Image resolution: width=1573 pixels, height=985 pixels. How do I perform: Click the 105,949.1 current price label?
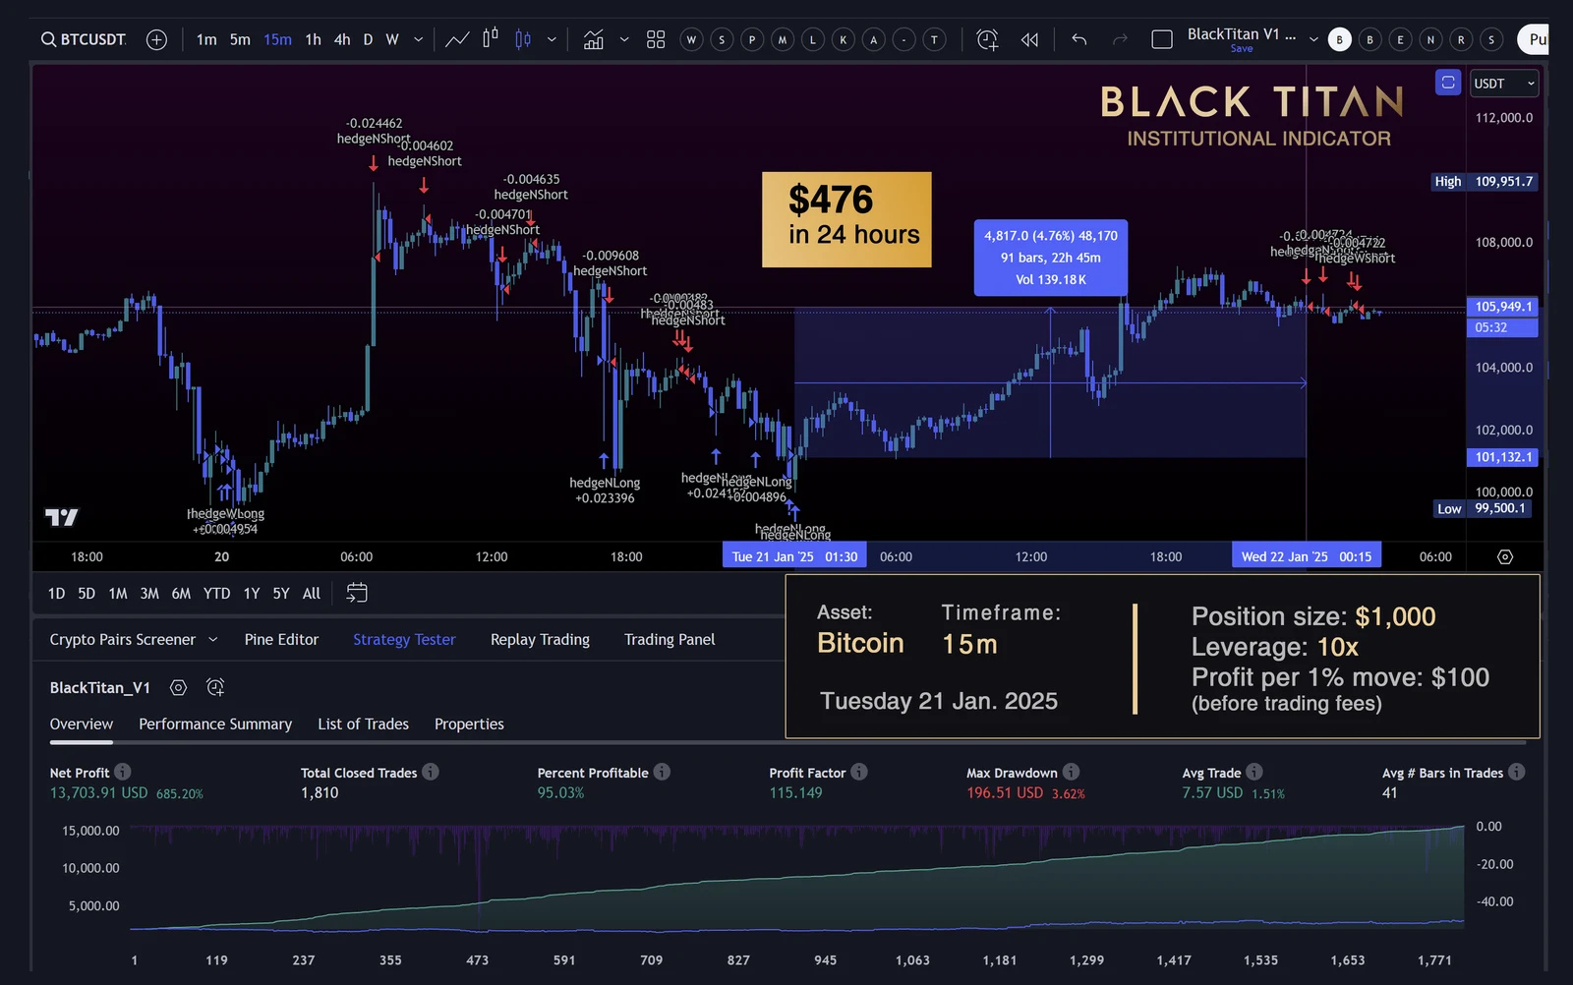point(1502,307)
